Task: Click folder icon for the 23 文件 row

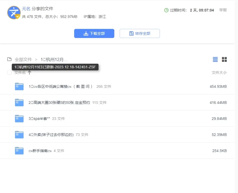Action: [19, 119]
